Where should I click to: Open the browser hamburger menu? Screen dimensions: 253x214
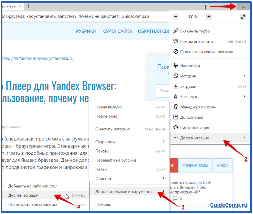click(243, 6)
